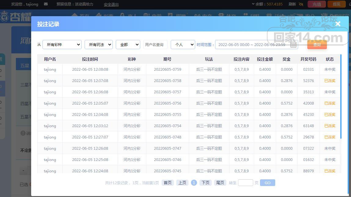Close the 投注记录 dialog with the X
The height and width of the screenshot is (197, 351).
click(x=338, y=24)
